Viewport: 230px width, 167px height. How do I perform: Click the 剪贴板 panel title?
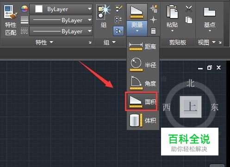[178, 42]
